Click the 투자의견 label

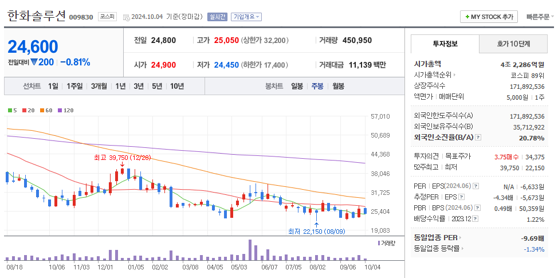(426, 156)
